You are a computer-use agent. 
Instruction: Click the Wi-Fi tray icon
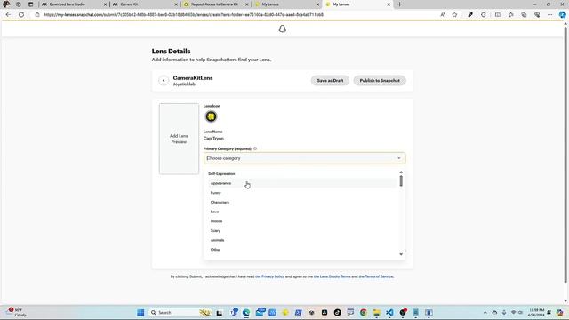click(513, 312)
